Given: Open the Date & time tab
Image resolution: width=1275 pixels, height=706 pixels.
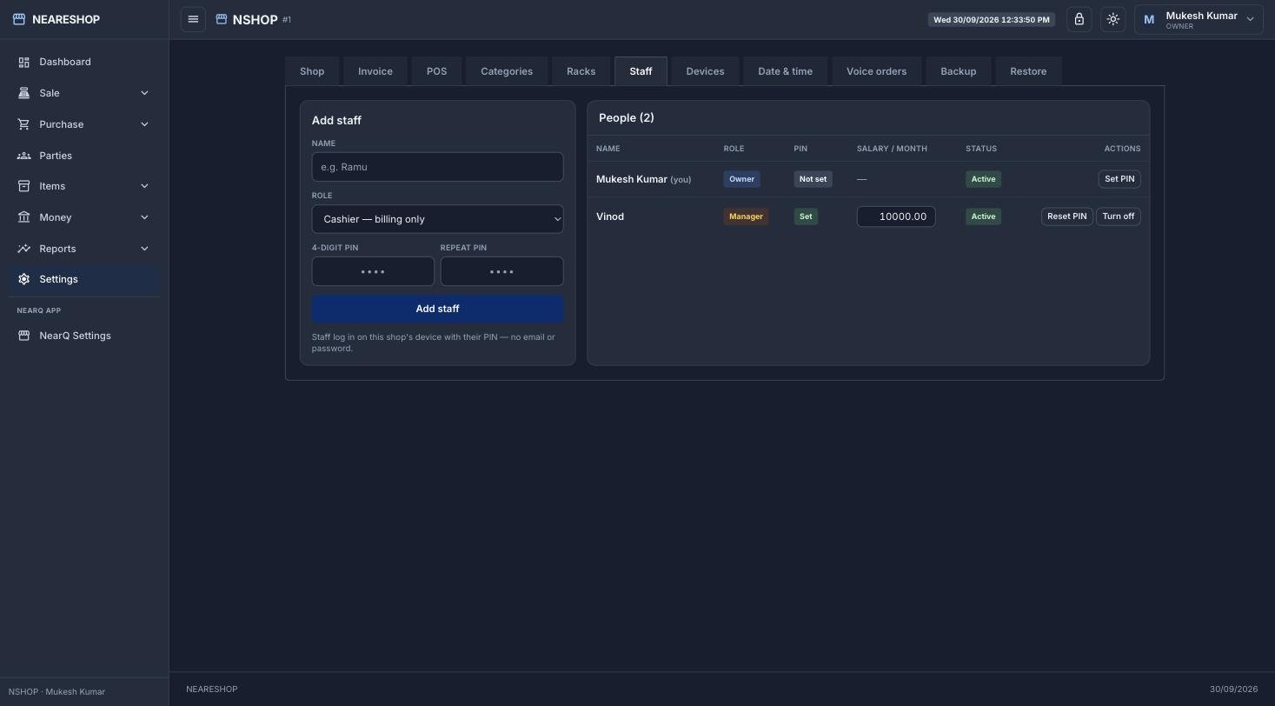Looking at the screenshot, I should tap(785, 71).
